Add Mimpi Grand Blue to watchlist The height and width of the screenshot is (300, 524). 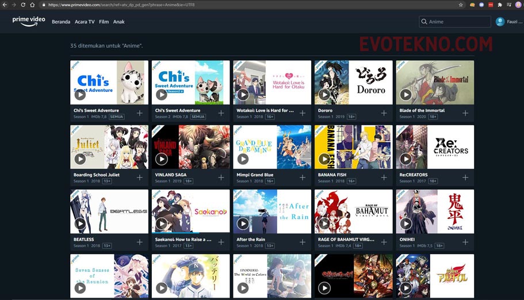(x=303, y=178)
